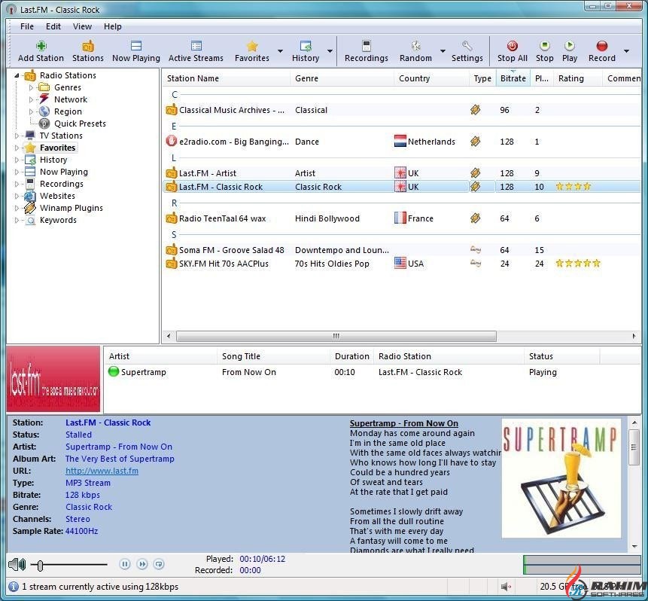
Task: Pause playback with the pause button
Action: click(x=125, y=564)
